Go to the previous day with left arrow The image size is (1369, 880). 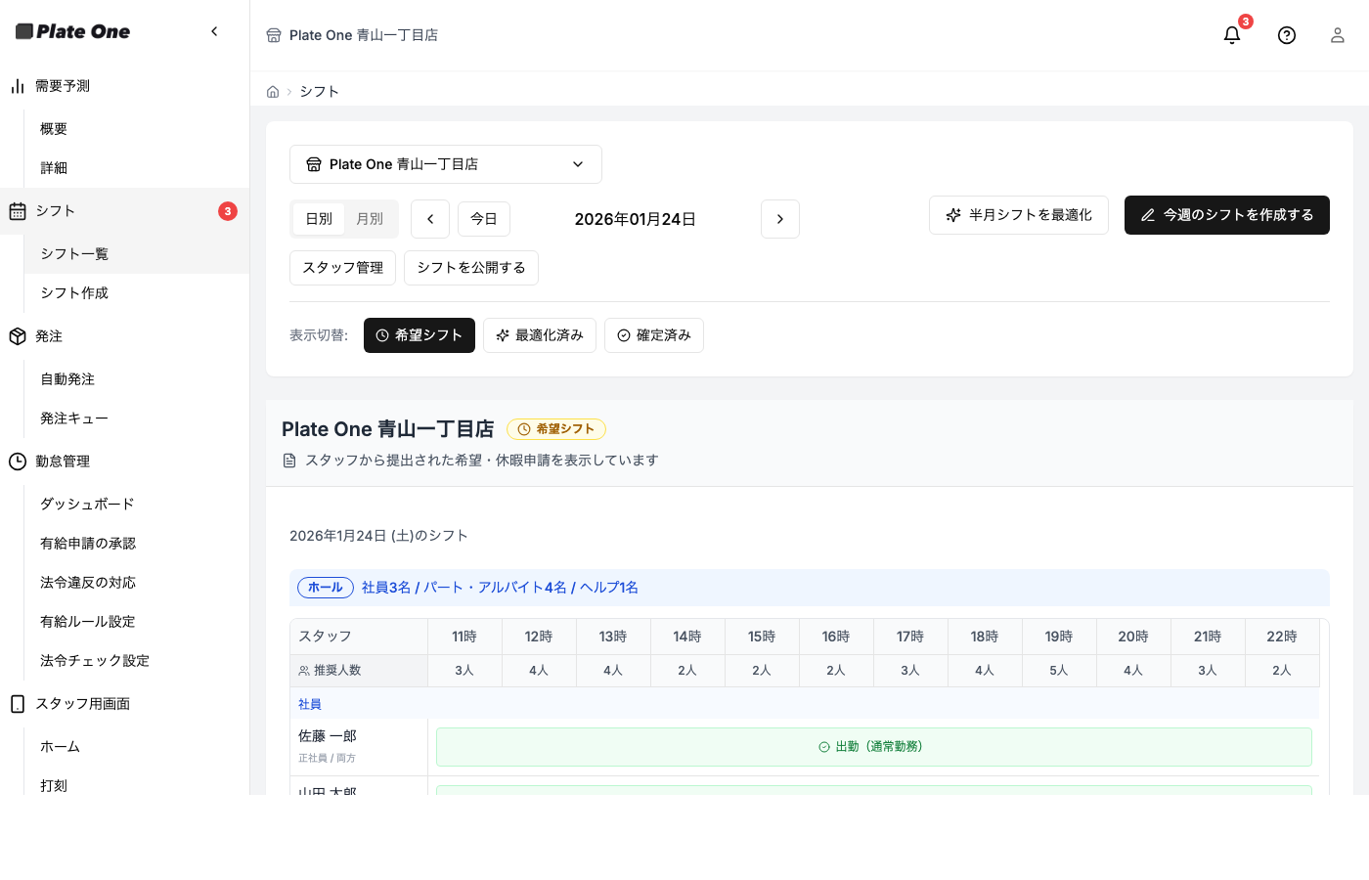[430, 219]
